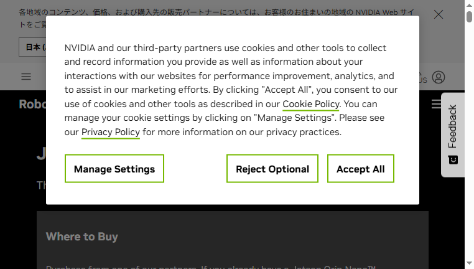Screen dimensions: 474x269
Task: Click the scrollbar down arrow
Action: (469, 263)
